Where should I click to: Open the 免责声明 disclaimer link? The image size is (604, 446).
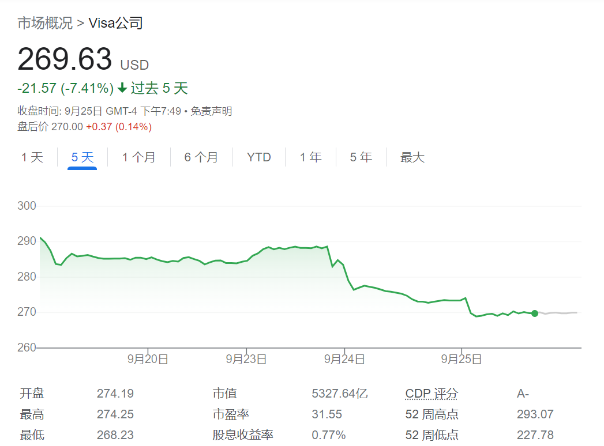pyautogui.click(x=211, y=111)
